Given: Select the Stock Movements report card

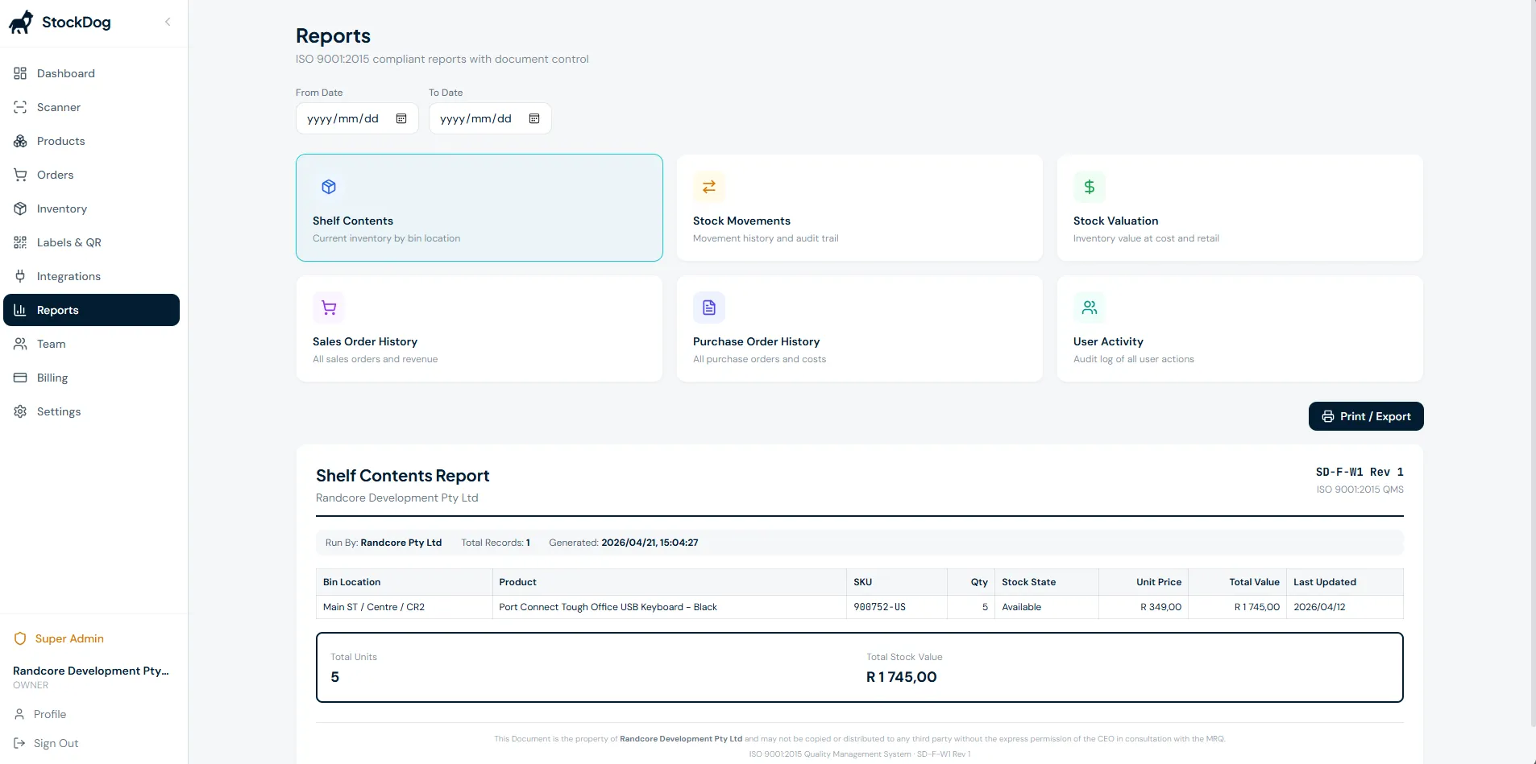Looking at the screenshot, I should click(x=860, y=208).
